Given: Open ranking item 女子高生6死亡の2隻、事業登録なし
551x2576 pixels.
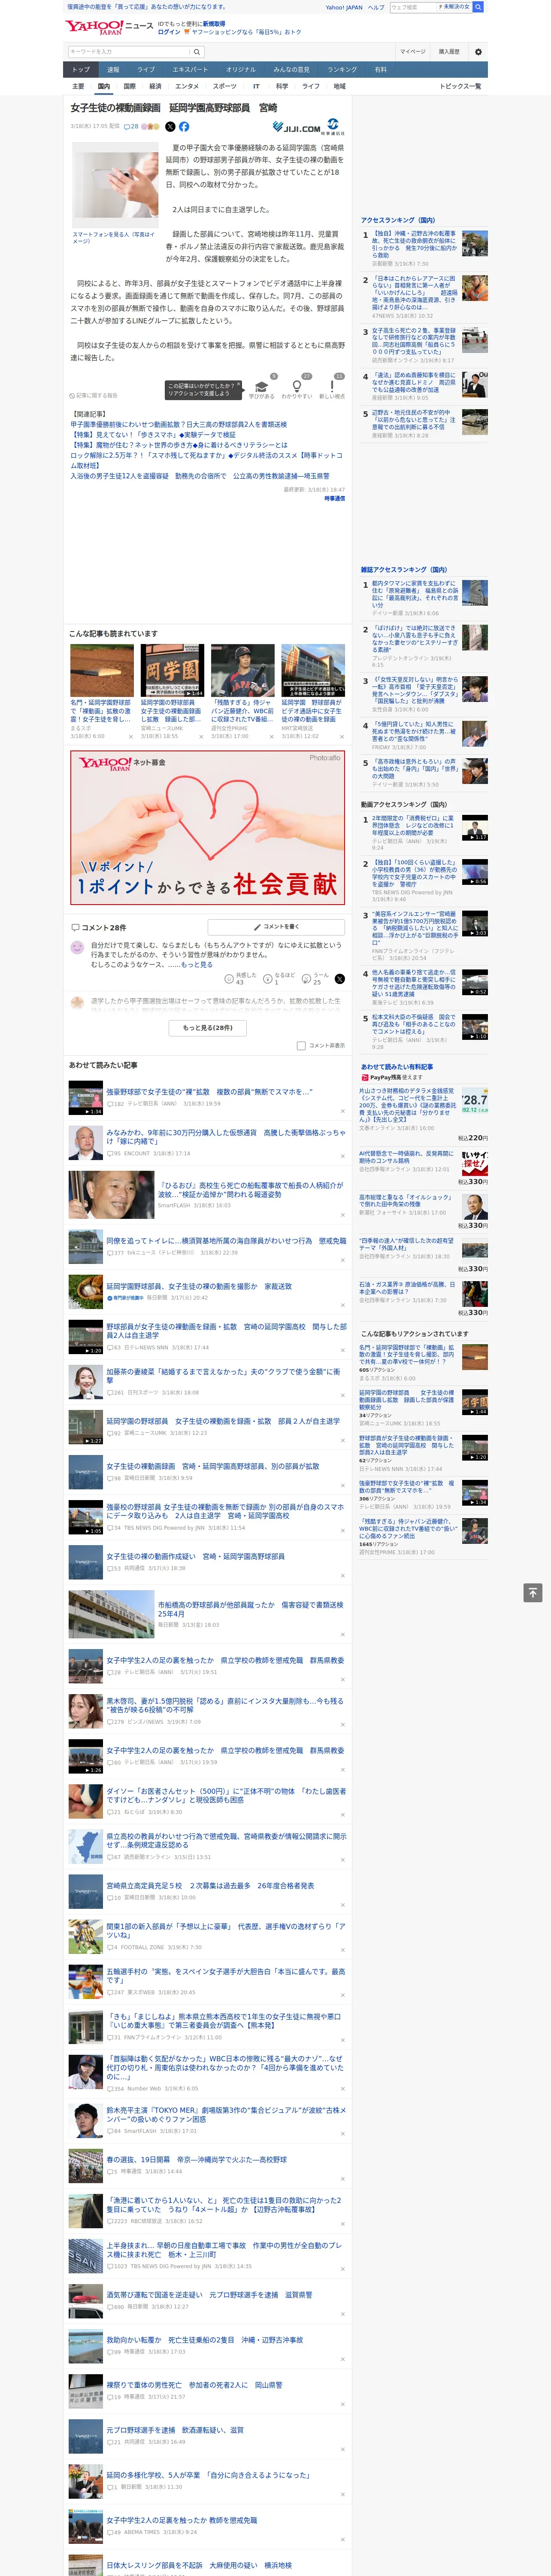Looking at the screenshot, I should [x=414, y=340].
